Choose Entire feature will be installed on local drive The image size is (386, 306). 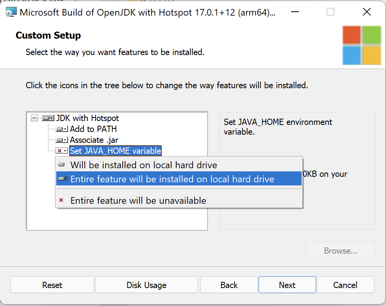(x=172, y=179)
